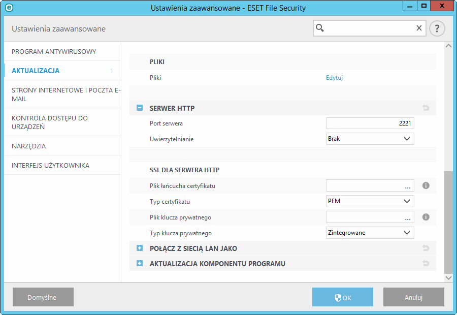Open the Uwierzytelnianie dropdown
The image size is (457, 315).
pyautogui.click(x=370, y=139)
